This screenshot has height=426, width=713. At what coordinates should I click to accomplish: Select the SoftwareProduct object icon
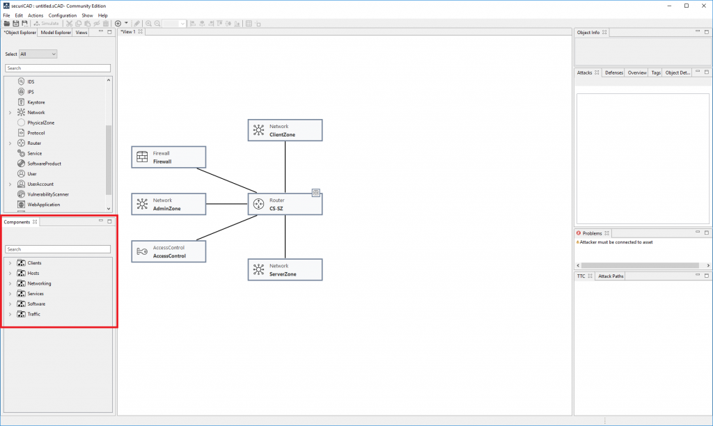coord(21,164)
